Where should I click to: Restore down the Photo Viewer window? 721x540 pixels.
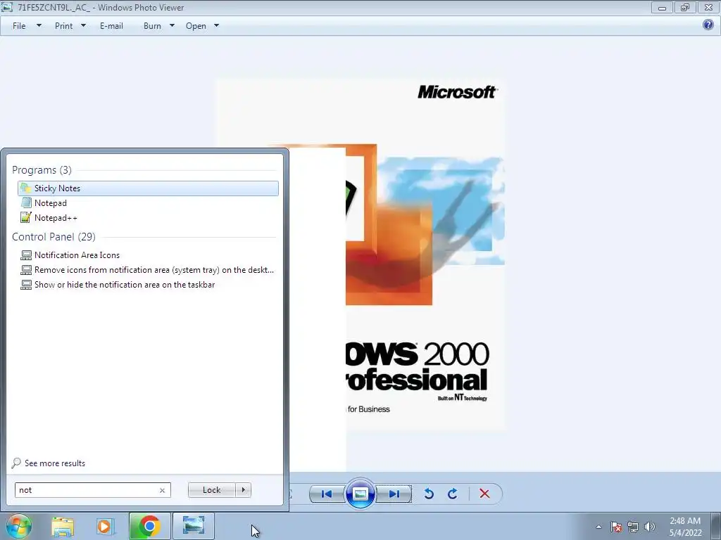[685, 8]
